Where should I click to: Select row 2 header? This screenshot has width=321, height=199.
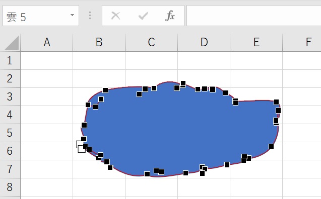[x=10, y=79]
